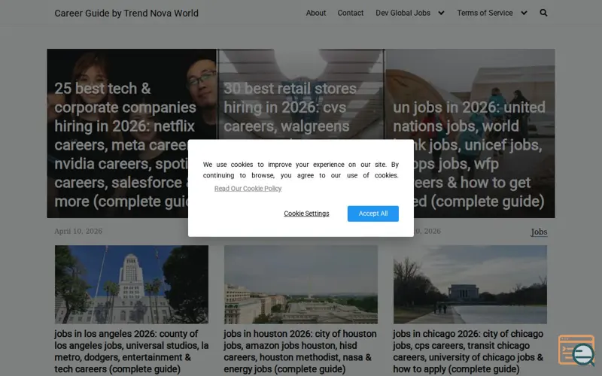Viewport: 602px width, 376px height.
Task: Open jobs in chicago 2026 headline
Action: [468, 351]
